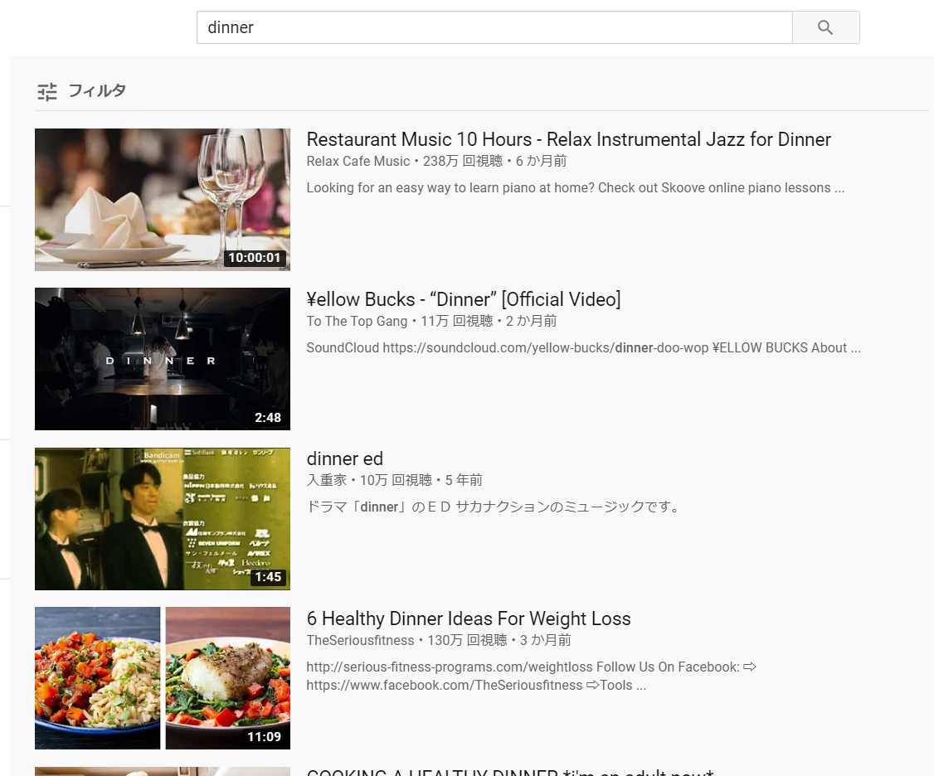Image resolution: width=934 pixels, height=776 pixels.
Task: Click the SoundCloud yellow-bucks description text
Action: click(x=584, y=348)
